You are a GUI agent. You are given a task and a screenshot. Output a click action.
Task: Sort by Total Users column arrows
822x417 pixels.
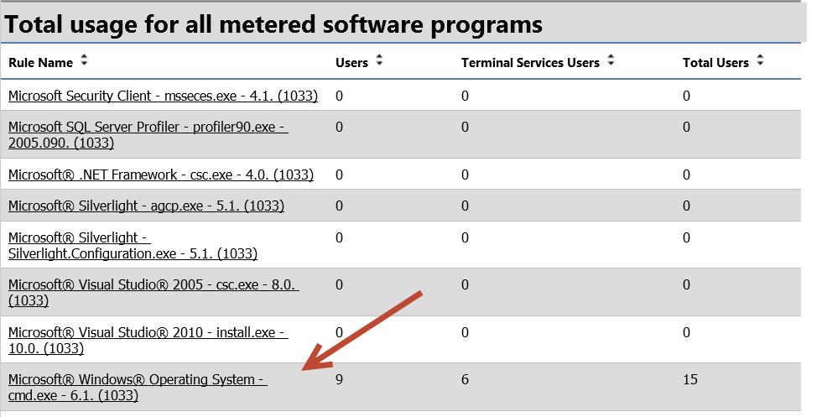(760, 61)
